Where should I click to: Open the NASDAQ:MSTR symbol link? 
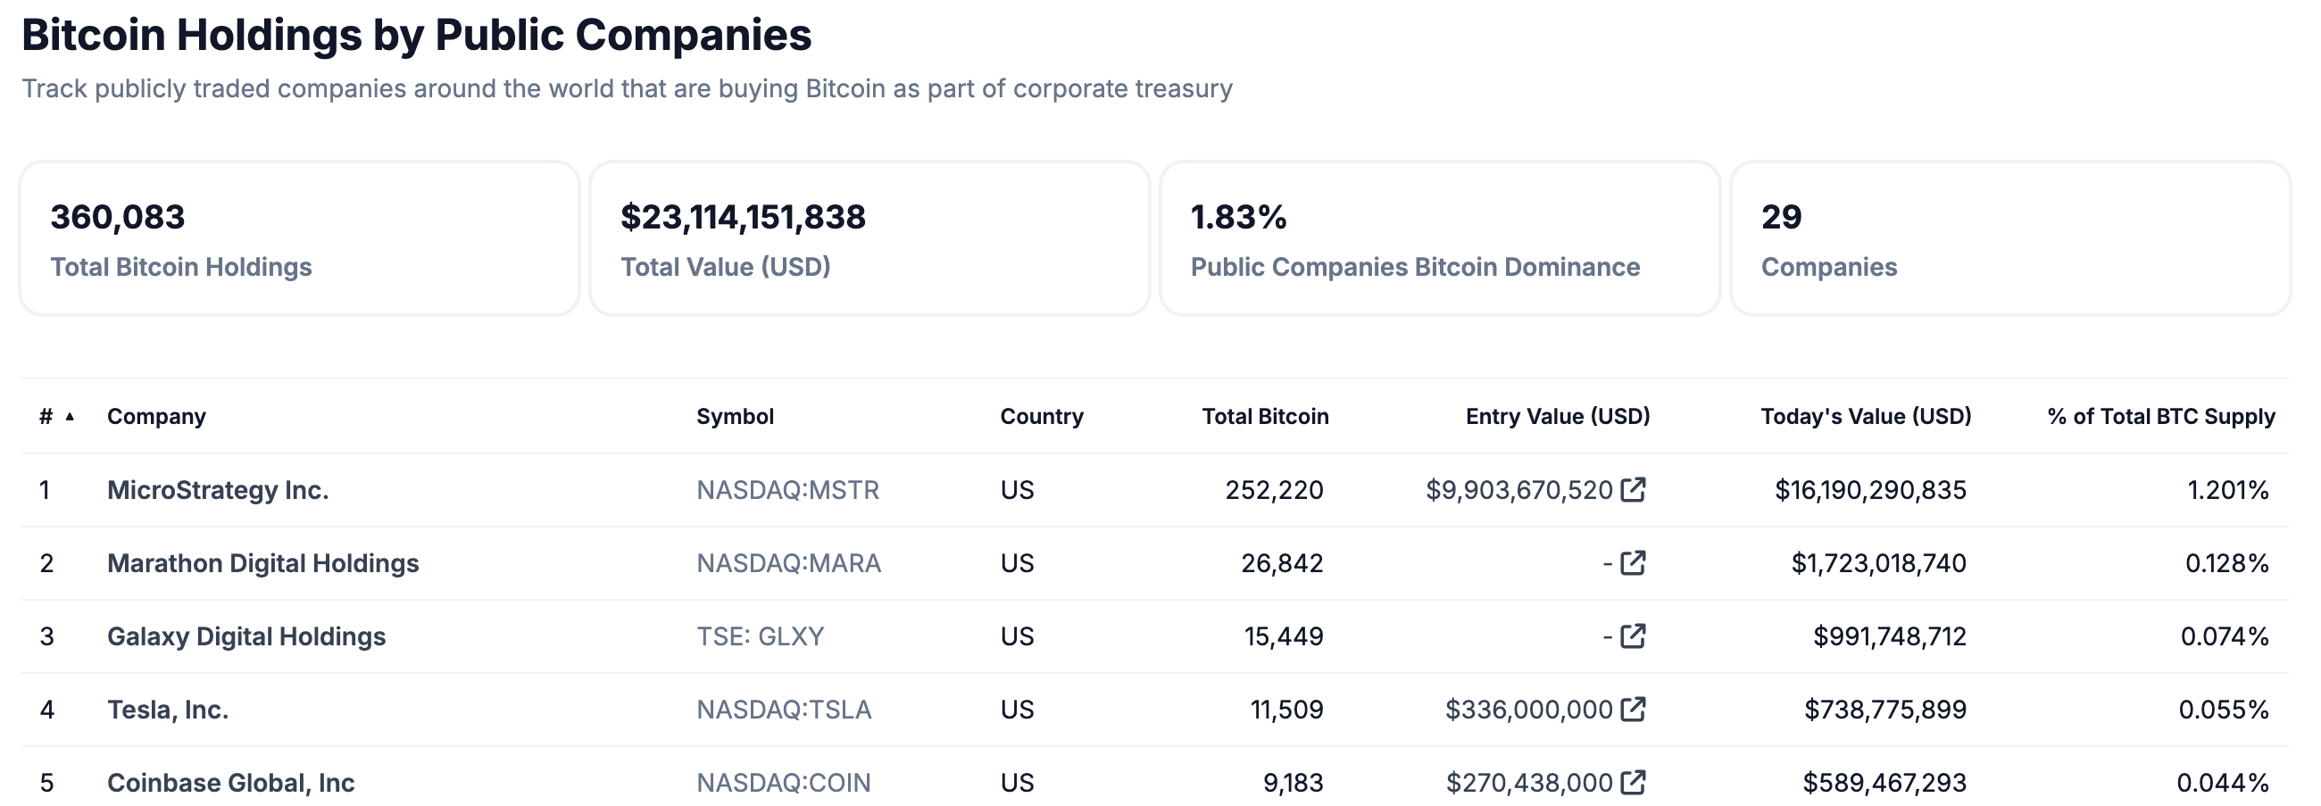point(787,490)
